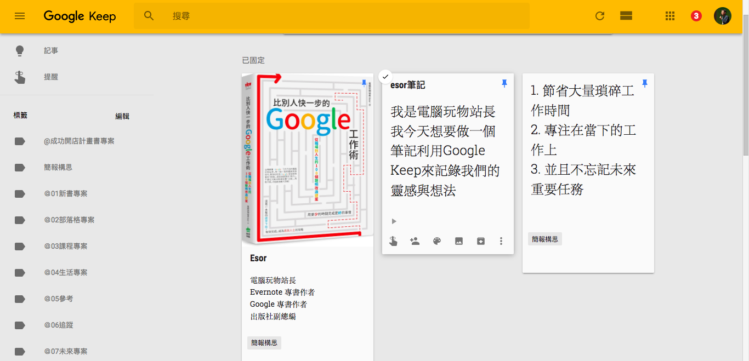Screen dimensions: 749x361
Task: Switch to list view layout icon
Action: pyautogui.click(x=626, y=16)
